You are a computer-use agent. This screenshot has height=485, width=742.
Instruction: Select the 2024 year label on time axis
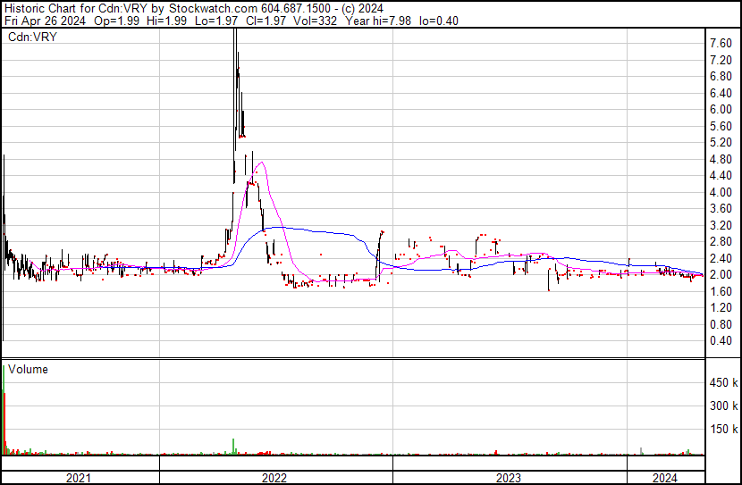coord(665,478)
